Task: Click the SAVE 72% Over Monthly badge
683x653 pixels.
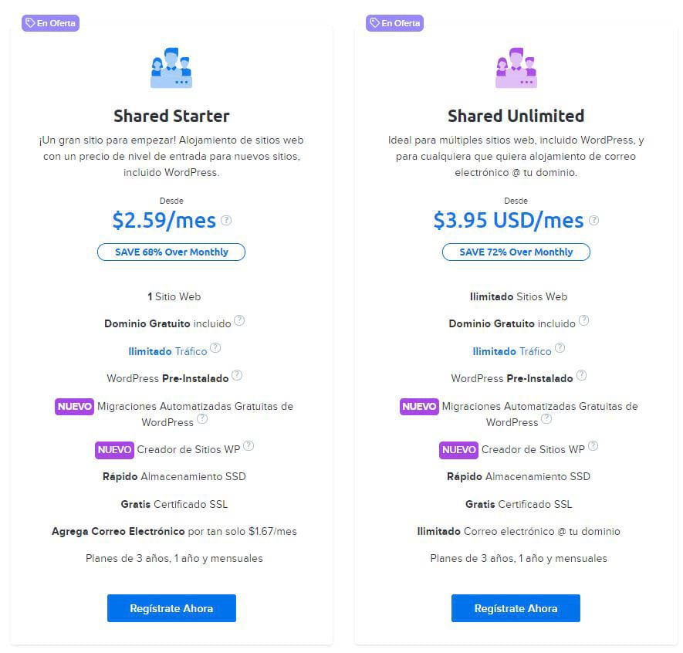Action: point(516,252)
